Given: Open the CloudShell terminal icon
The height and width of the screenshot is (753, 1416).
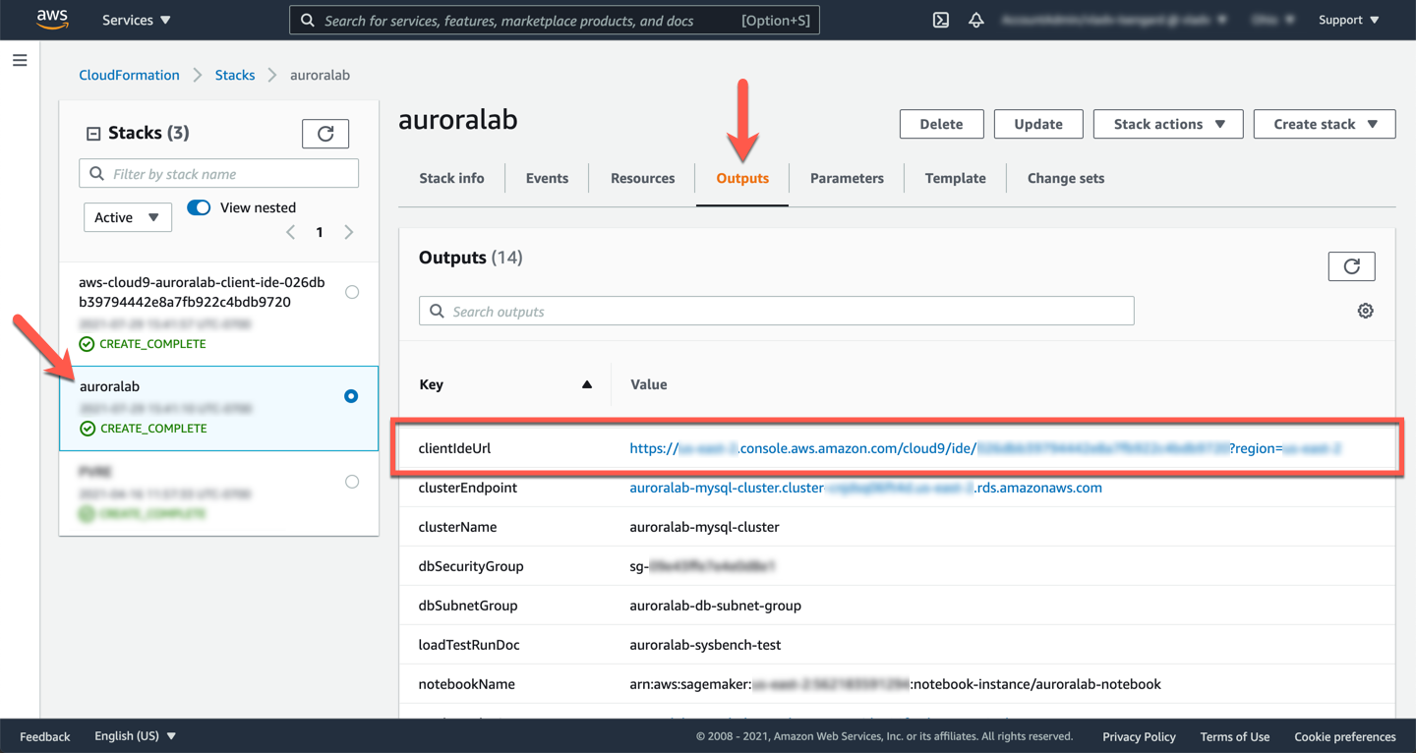Looking at the screenshot, I should pos(940,20).
